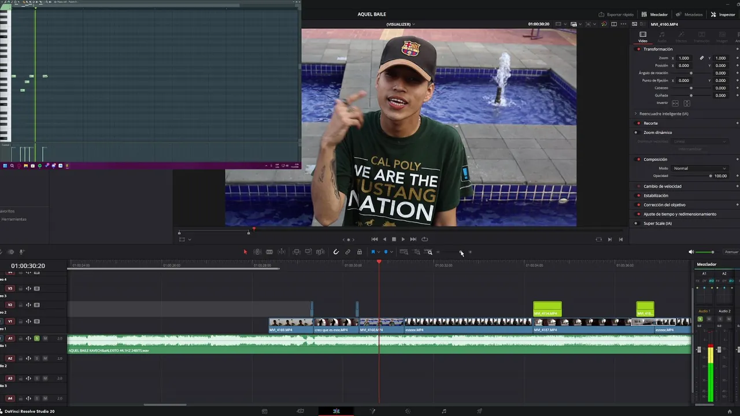Screen dimensions: 740x416
Task: Enable the Super Scale (IA) switch
Action: (636, 224)
